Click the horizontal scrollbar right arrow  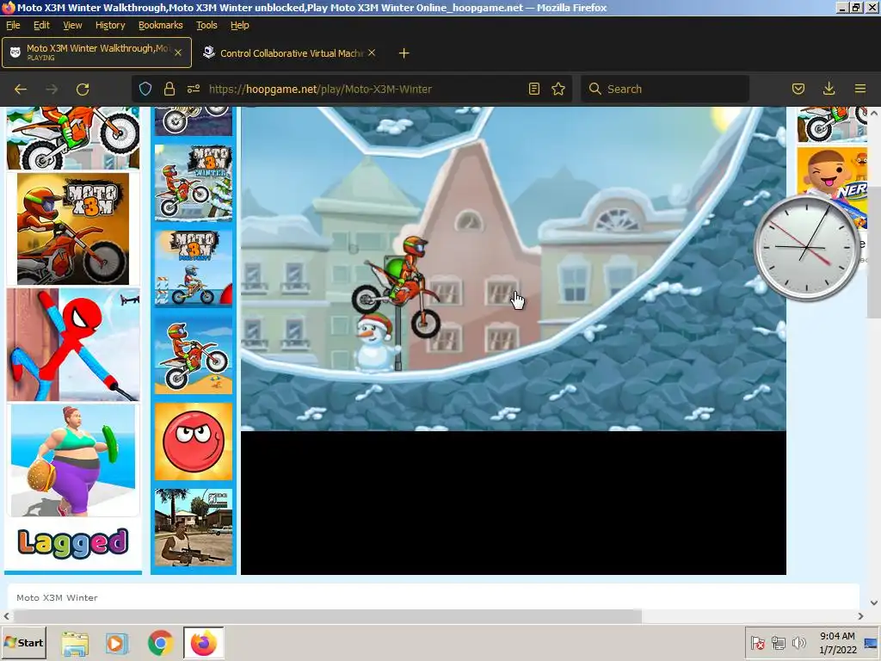point(860,616)
